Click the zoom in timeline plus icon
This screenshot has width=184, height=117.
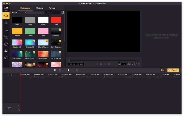point(77,70)
